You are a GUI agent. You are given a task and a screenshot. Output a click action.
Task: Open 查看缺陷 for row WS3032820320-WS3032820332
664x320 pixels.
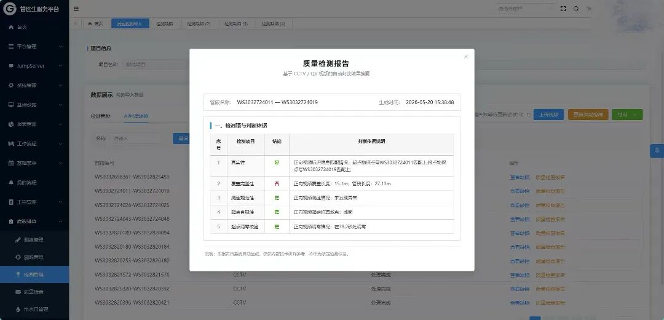[x=520, y=289]
